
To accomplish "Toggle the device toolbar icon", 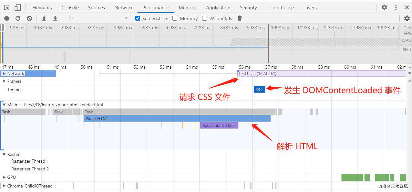I will pos(18,7).
